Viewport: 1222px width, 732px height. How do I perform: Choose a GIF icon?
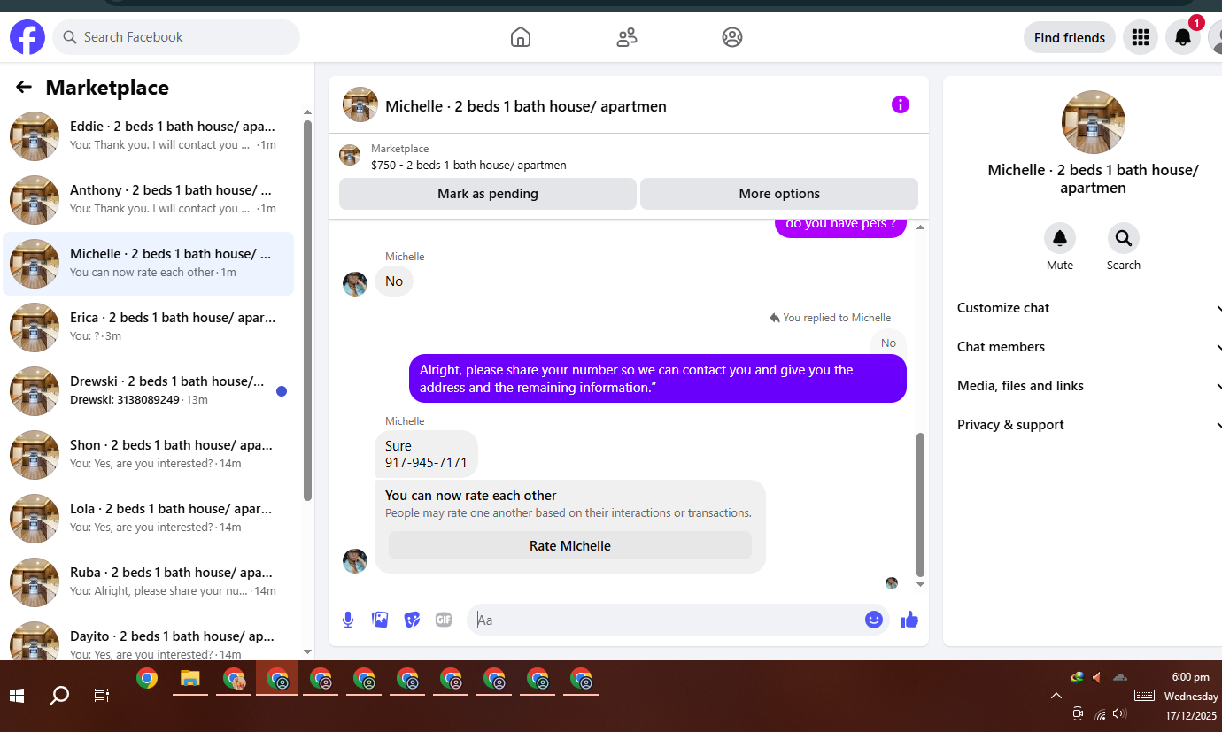444,620
